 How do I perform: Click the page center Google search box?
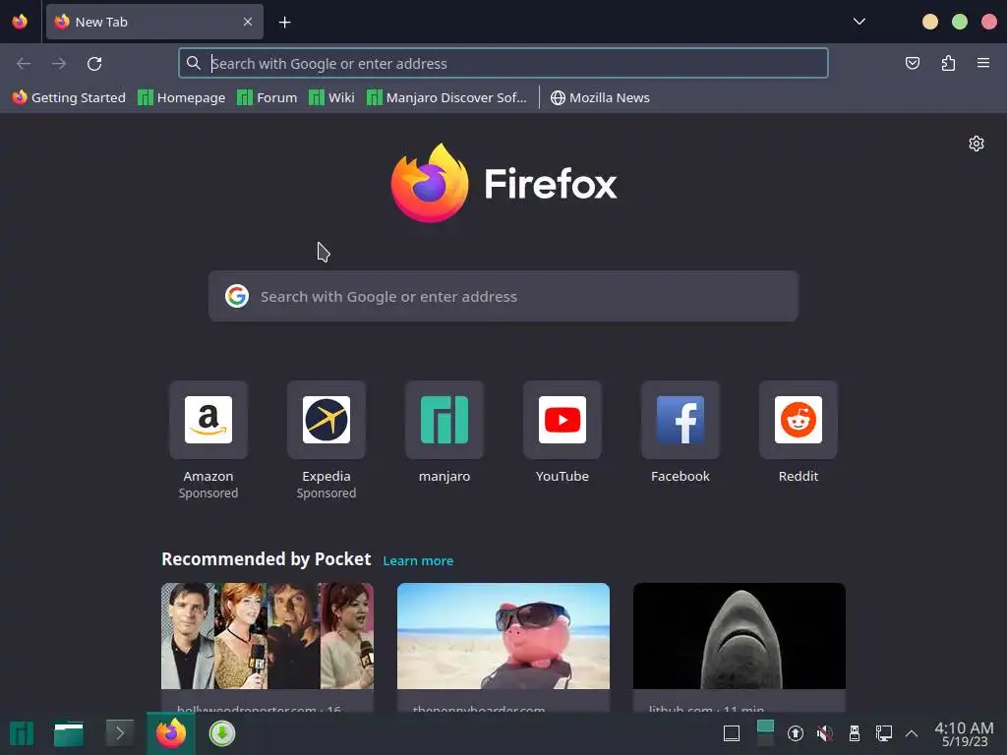tap(503, 296)
